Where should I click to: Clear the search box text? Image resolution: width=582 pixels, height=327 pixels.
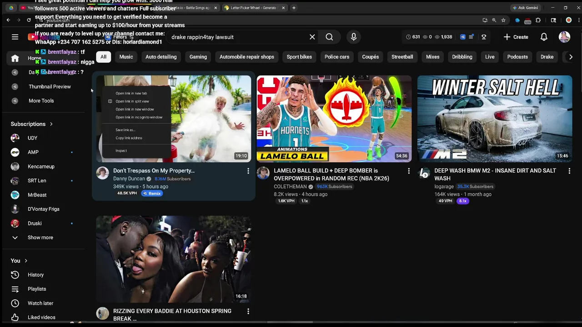coord(312,37)
